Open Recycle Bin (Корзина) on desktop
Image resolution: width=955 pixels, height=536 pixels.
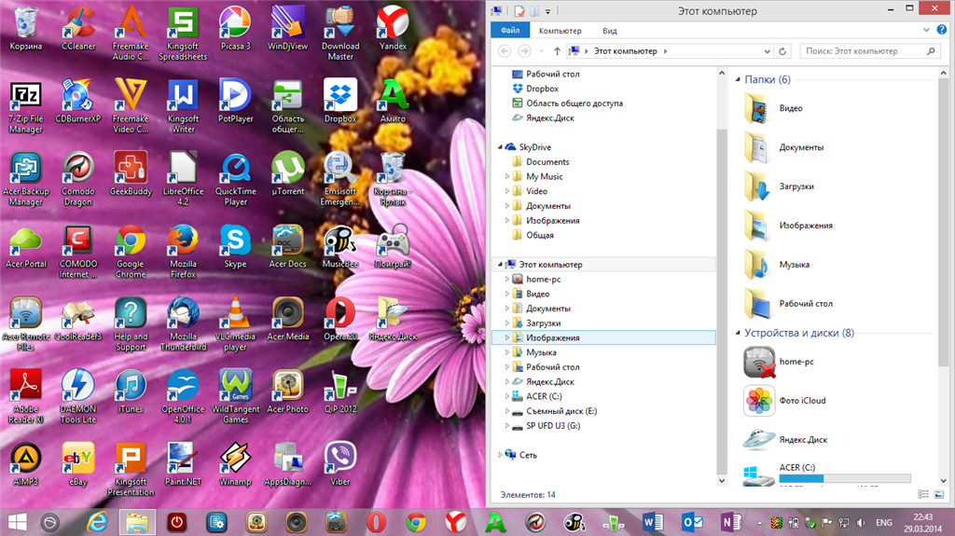pyautogui.click(x=25, y=28)
